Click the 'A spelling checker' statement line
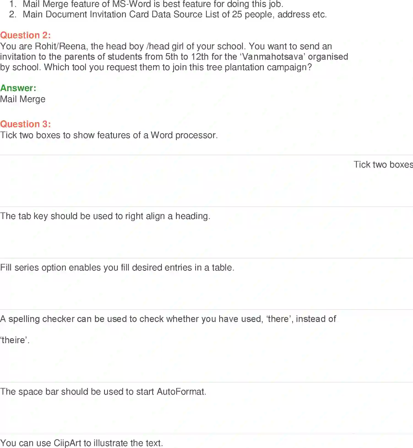The image size is (413, 448). click(x=168, y=319)
